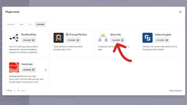Go to the Next page

24,91
